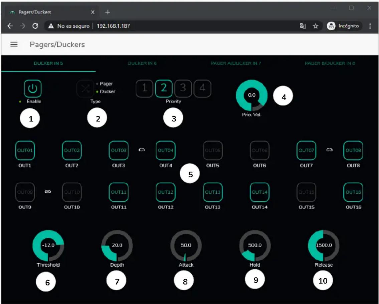Go back to previous page
The height and width of the screenshot is (304, 379).
click(x=10, y=26)
